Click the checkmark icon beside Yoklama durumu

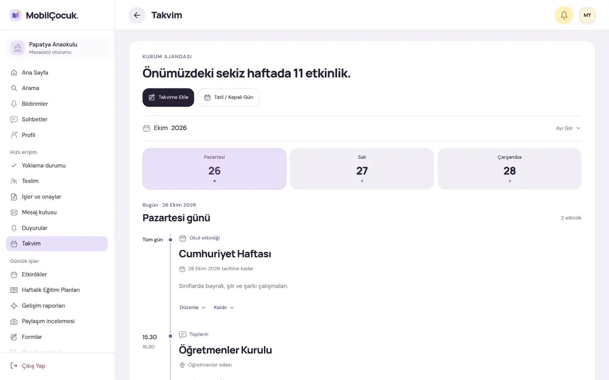(14, 165)
